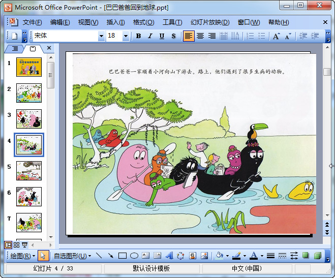Apply font color A
Viewport: 335px width, 278px height.
tap(254, 256)
